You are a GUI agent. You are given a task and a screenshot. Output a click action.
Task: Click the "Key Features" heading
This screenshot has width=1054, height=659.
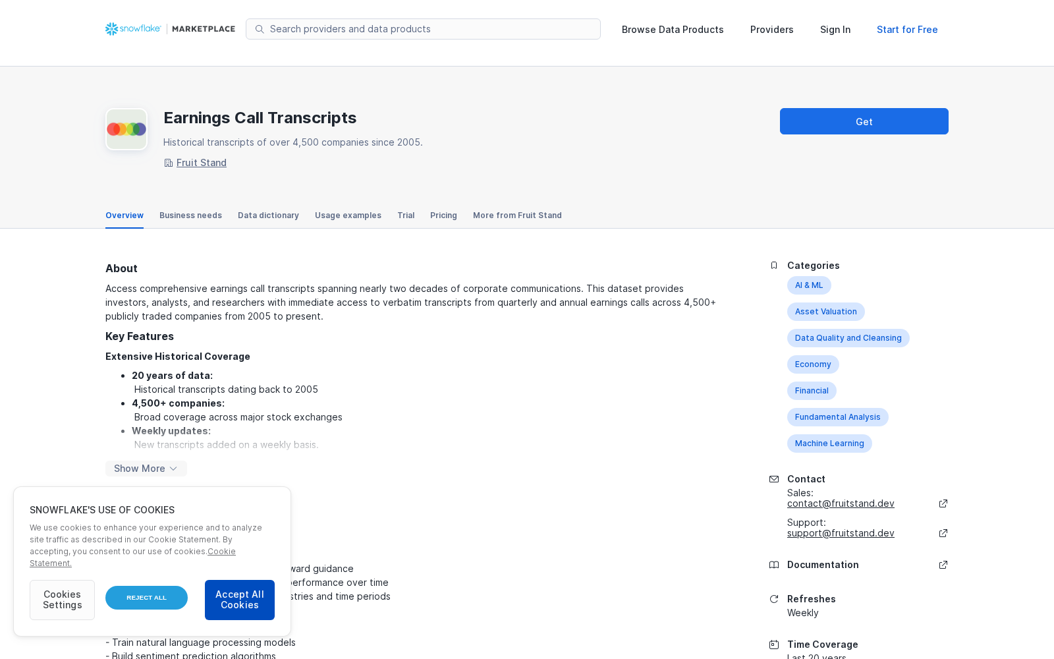[140, 336]
